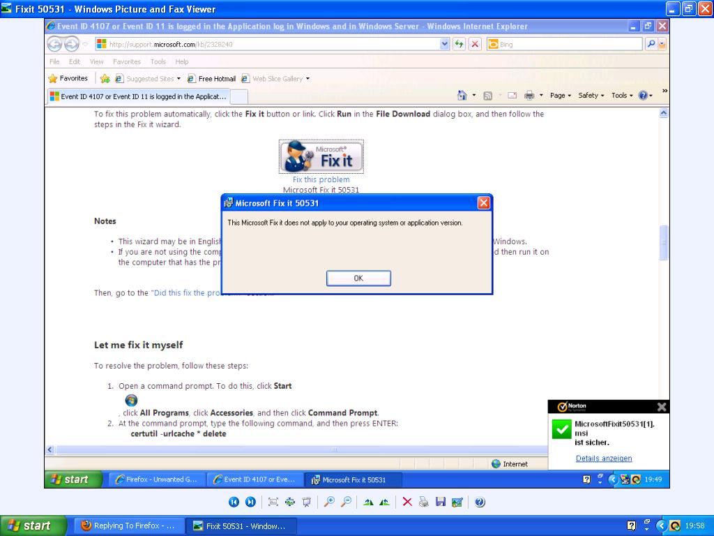This screenshot has height=536, width=714.
Task: Click the Favorites button with star
Action: (x=68, y=78)
